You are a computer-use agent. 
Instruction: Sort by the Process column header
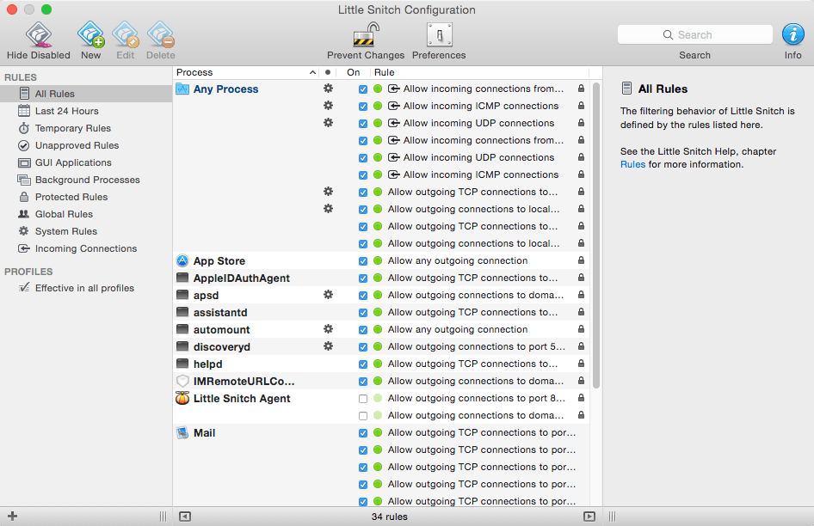tap(246, 72)
